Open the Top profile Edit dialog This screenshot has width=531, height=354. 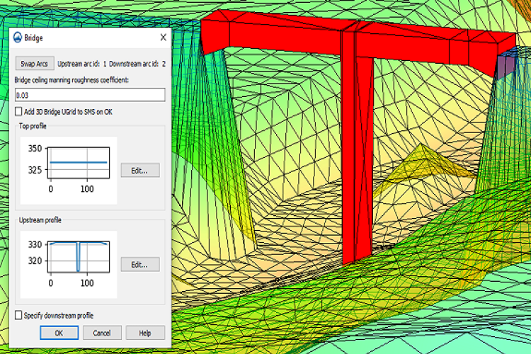(140, 171)
